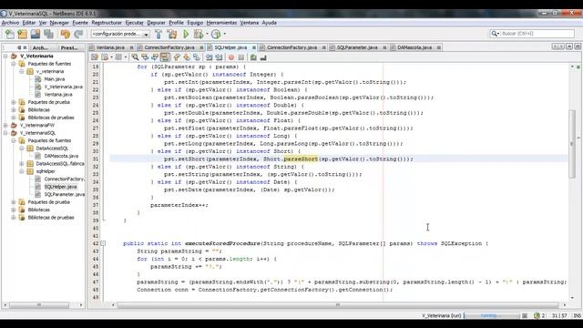The width and height of the screenshot is (583, 328).
Task: Go to the next bookmark
Action: [187, 57]
